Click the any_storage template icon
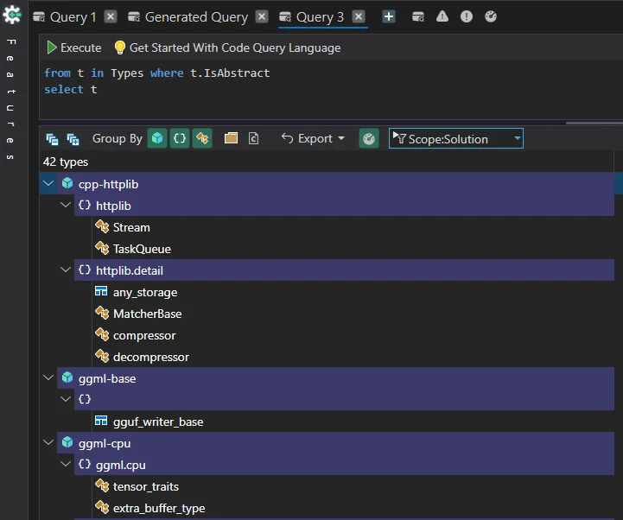Viewport: 623px width, 520px height. pos(101,291)
